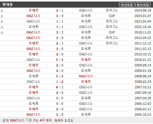
Task: Click bold OGC니스 away team on 2008.08.24
Action: tap(86, 76)
